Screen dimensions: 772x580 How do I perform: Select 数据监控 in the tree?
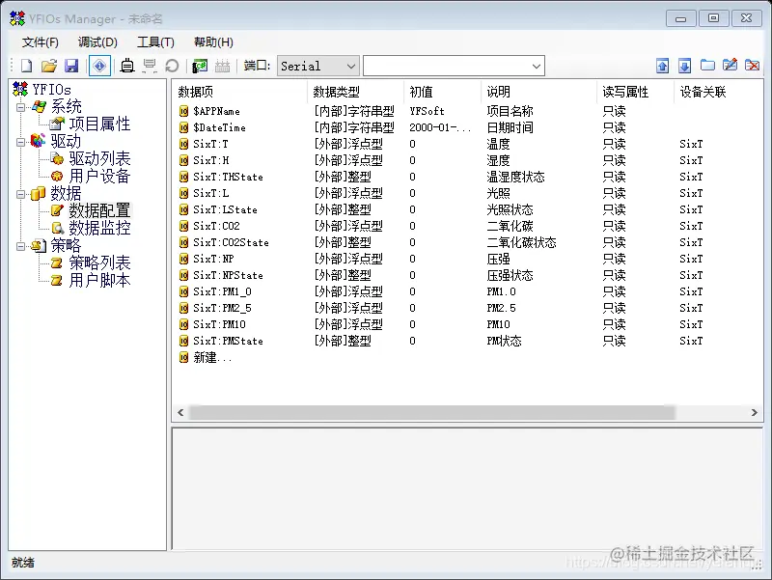point(99,228)
